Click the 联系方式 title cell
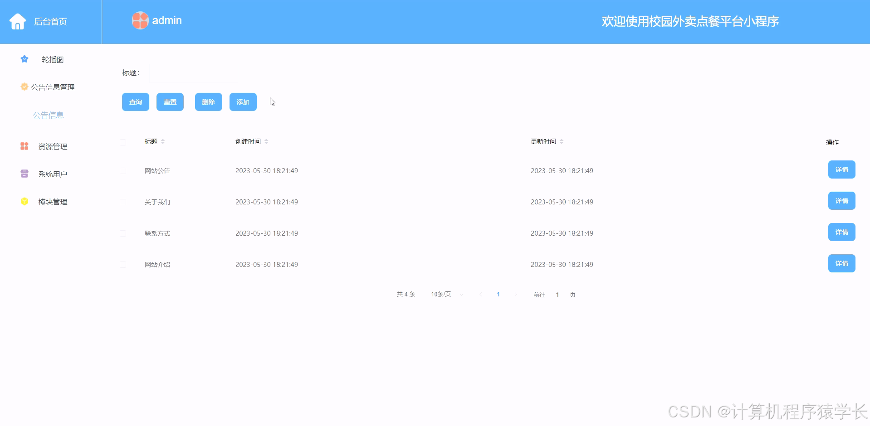The image size is (870, 426). (x=157, y=233)
